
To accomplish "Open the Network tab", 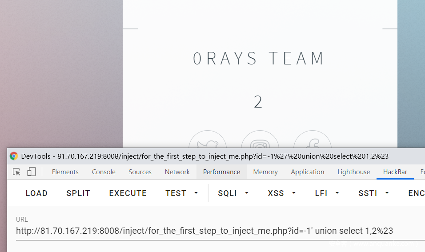I will coord(177,172).
